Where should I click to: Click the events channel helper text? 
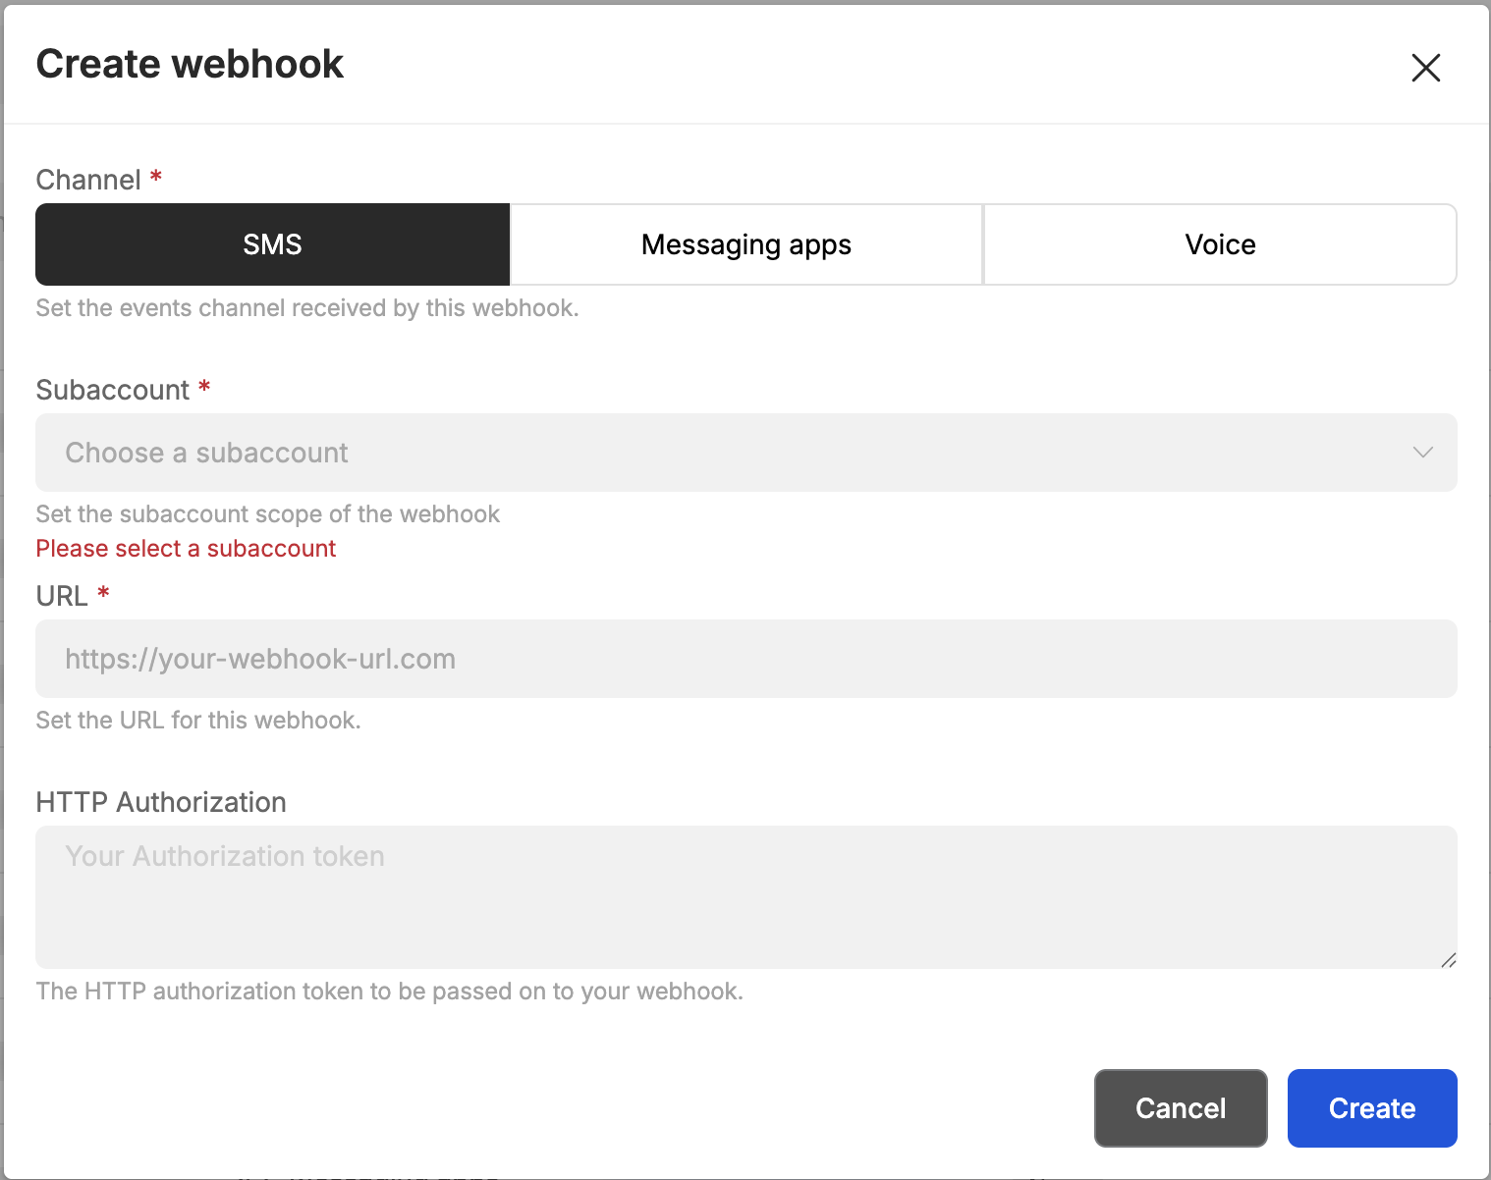[306, 308]
